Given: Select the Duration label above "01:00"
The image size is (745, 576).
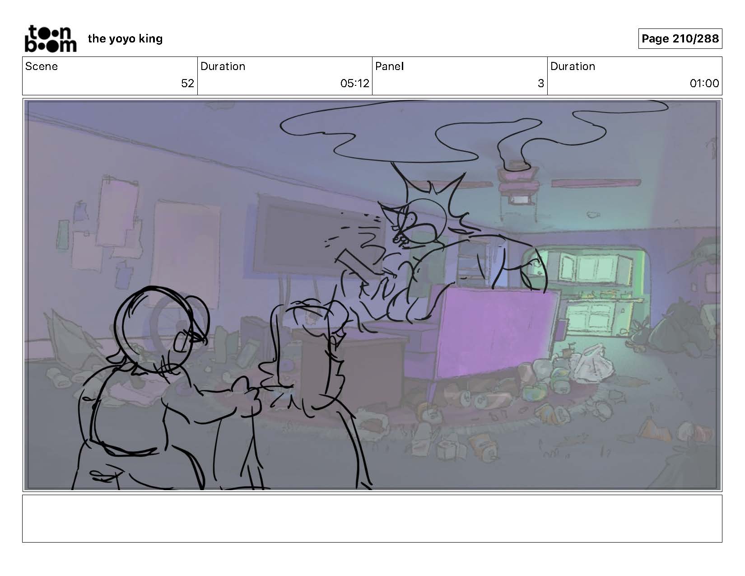Looking at the screenshot, I should click(x=573, y=66).
